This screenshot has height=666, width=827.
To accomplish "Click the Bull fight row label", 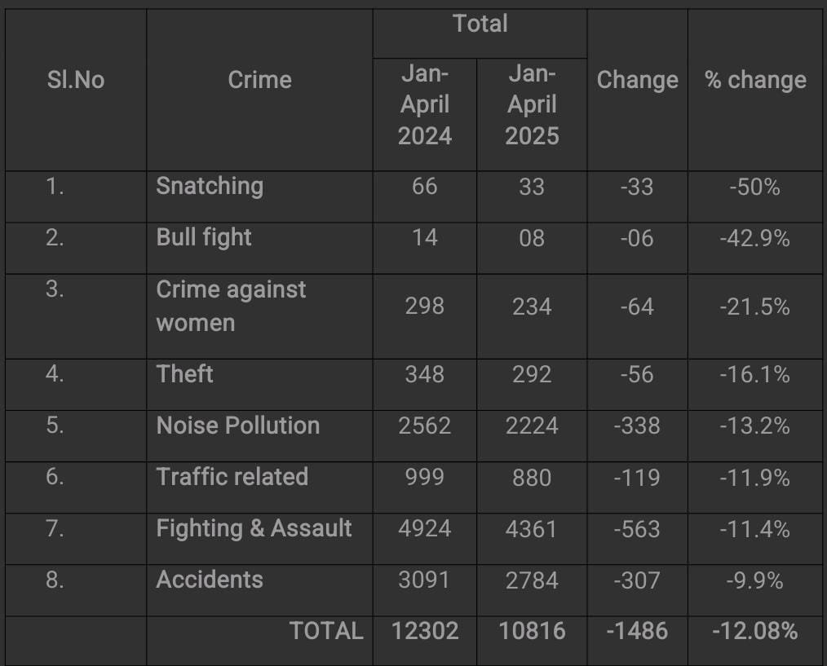I will (204, 237).
